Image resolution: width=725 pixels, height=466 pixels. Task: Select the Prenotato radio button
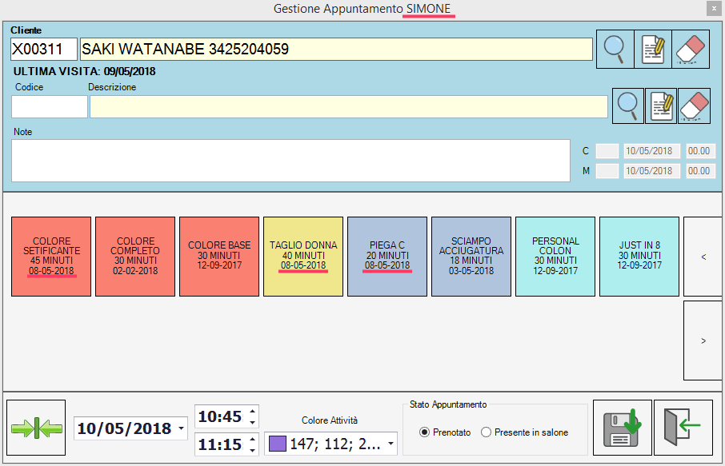coord(425,432)
